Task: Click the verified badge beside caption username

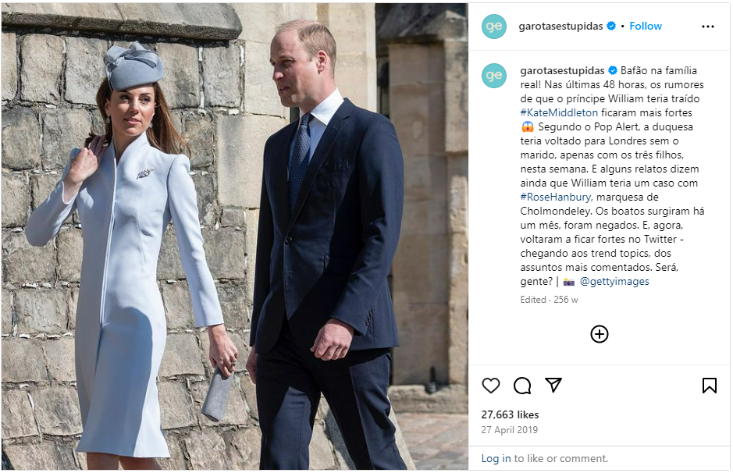Action: point(612,70)
